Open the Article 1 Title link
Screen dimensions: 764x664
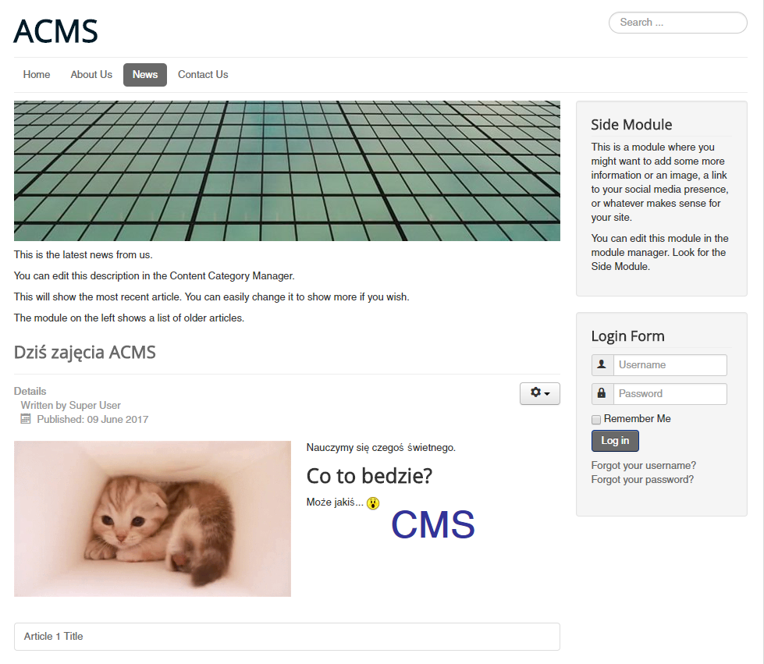(53, 636)
